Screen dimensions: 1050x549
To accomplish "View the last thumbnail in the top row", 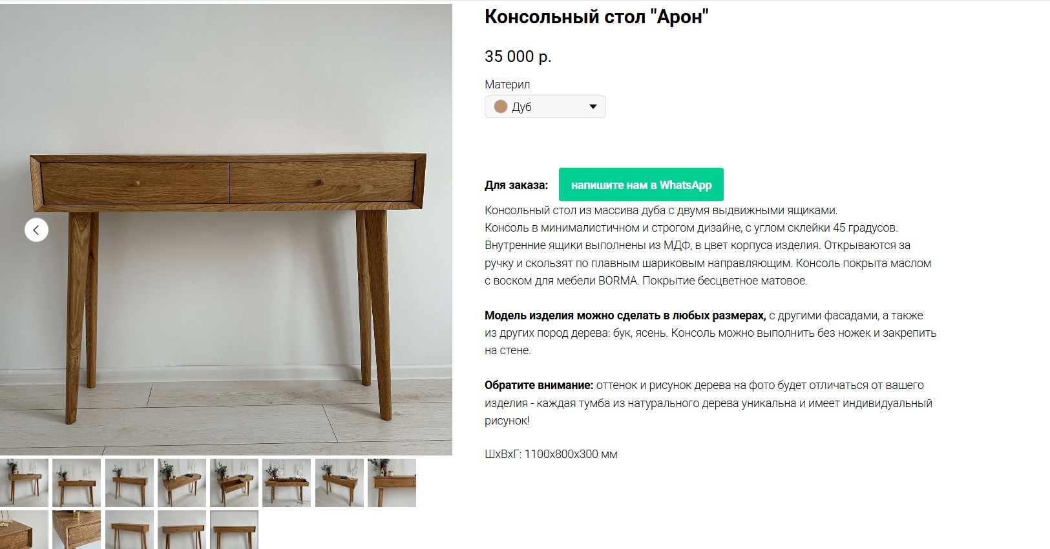I will coord(392,483).
